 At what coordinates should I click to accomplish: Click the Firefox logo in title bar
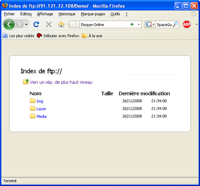(5, 5)
